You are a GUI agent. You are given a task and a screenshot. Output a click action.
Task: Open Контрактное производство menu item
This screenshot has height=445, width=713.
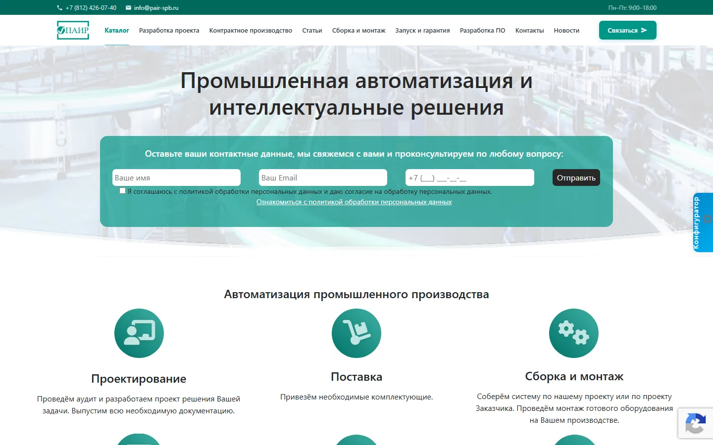[x=251, y=30]
